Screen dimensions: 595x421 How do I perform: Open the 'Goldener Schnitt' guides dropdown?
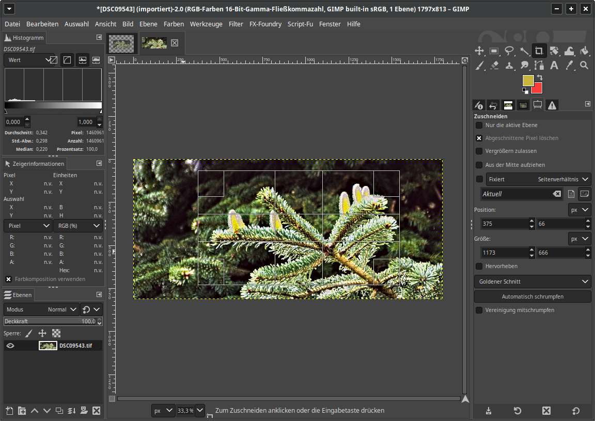(532, 282)
